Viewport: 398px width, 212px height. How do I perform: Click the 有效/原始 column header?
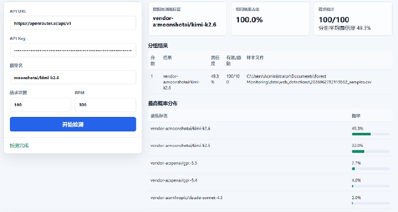tap(233, 60)
